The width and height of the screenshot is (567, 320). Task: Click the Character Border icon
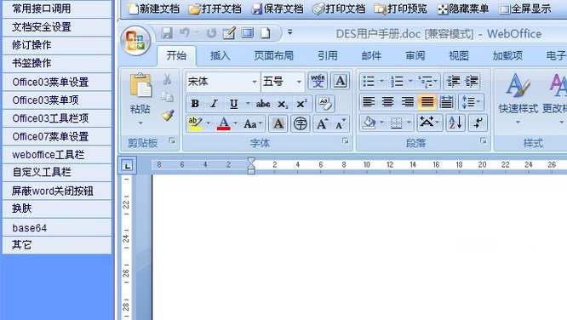(340, 81)
